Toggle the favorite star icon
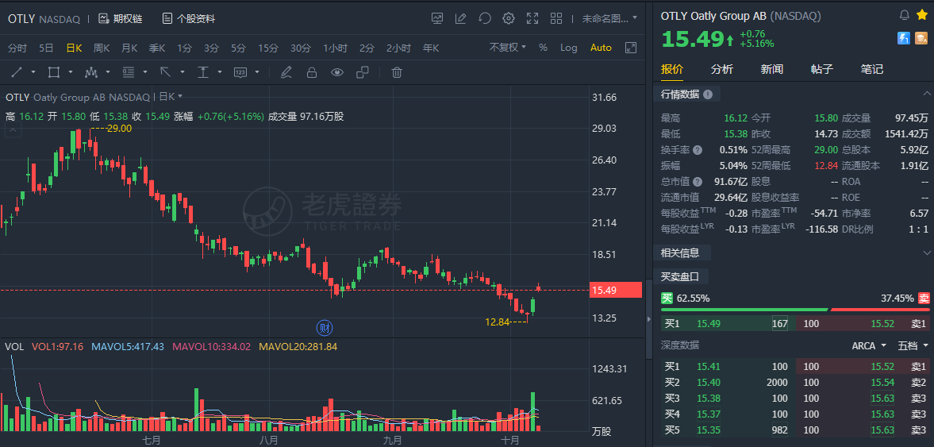 pos(921,15)
